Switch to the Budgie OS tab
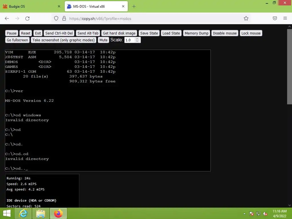This screenshot has height=219, width=292. [32, 6]
